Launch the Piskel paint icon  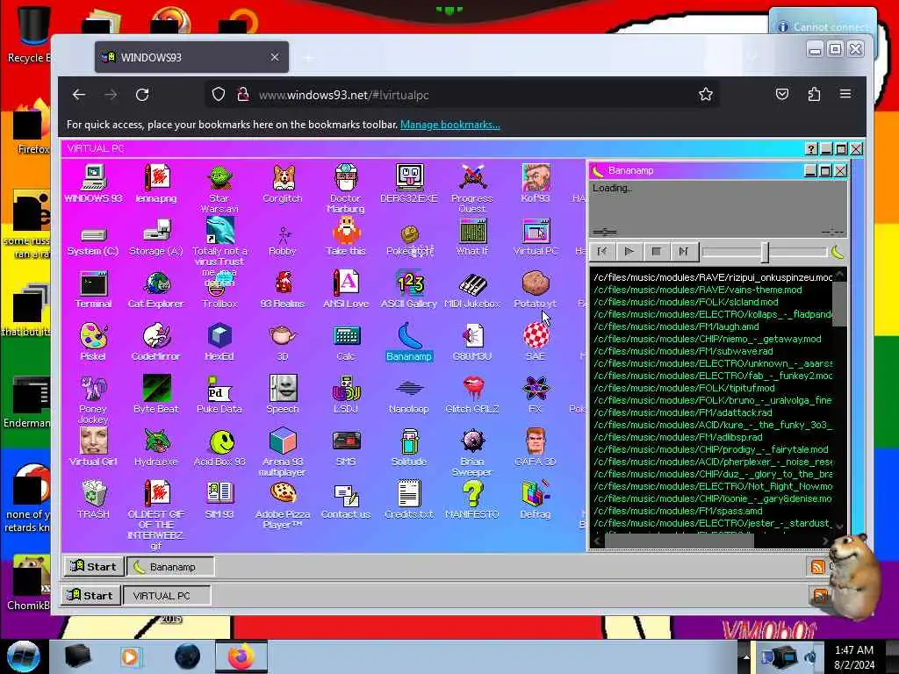click(93, 342)
